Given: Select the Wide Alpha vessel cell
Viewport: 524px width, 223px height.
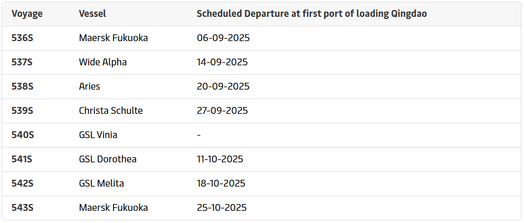Looking at the screenshot, I should point(103,62).
